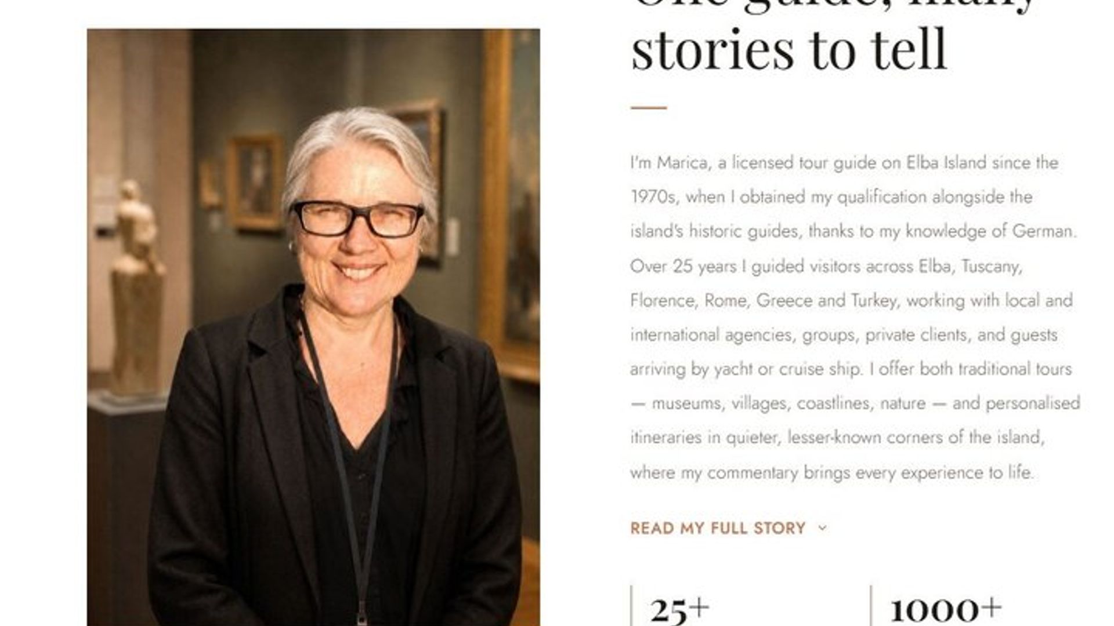This screenshot has width=1114, height=626.
Task: Select the '25+' statistic number
Action: pos(679,609)
